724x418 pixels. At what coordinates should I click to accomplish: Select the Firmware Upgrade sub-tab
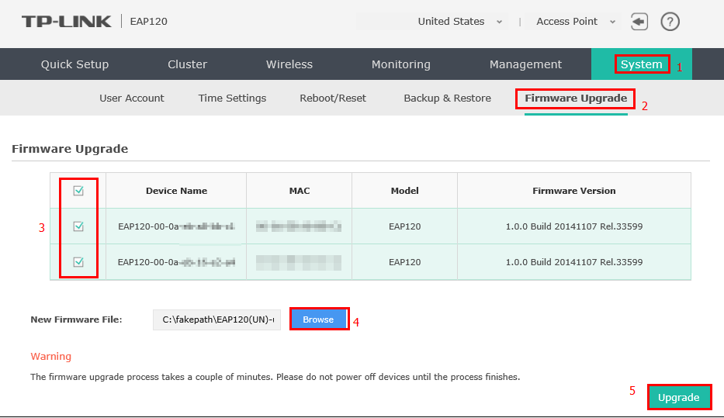point(576,98)
